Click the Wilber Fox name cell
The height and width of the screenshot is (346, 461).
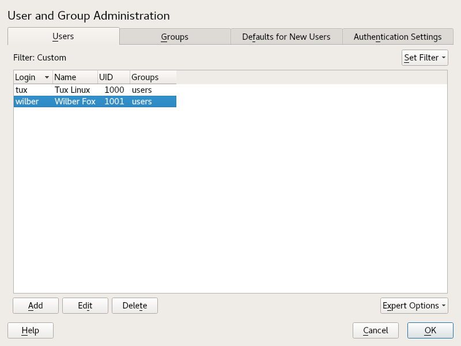pyautogui.click(x=75, y=101)
